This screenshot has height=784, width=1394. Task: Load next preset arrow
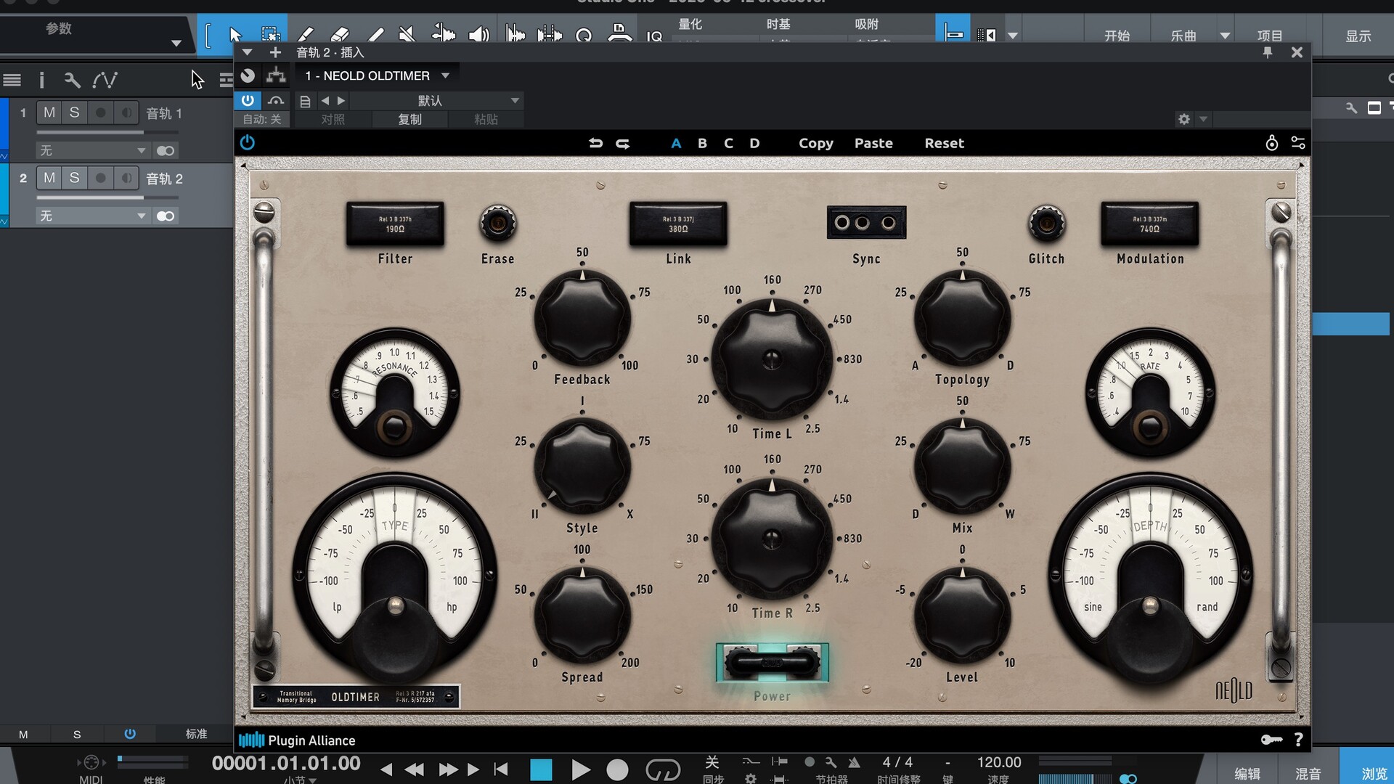341,101
